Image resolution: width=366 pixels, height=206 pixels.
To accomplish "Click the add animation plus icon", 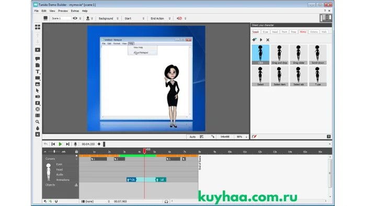I will pos(254,40).
